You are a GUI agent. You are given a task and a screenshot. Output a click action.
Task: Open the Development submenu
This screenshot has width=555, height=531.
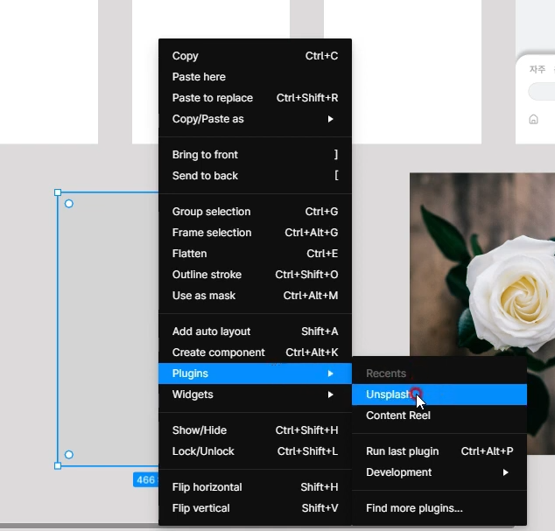tap(439, 472)
